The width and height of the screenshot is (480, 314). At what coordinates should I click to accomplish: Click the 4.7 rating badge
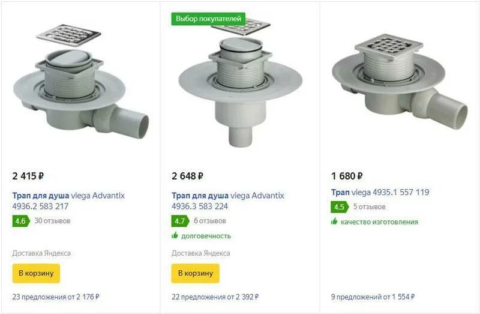click(181, 221)
